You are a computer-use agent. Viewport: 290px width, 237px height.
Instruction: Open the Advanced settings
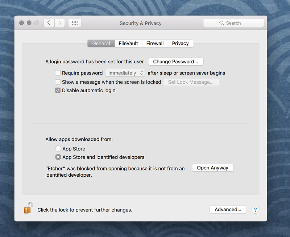(x=228, y=209)
